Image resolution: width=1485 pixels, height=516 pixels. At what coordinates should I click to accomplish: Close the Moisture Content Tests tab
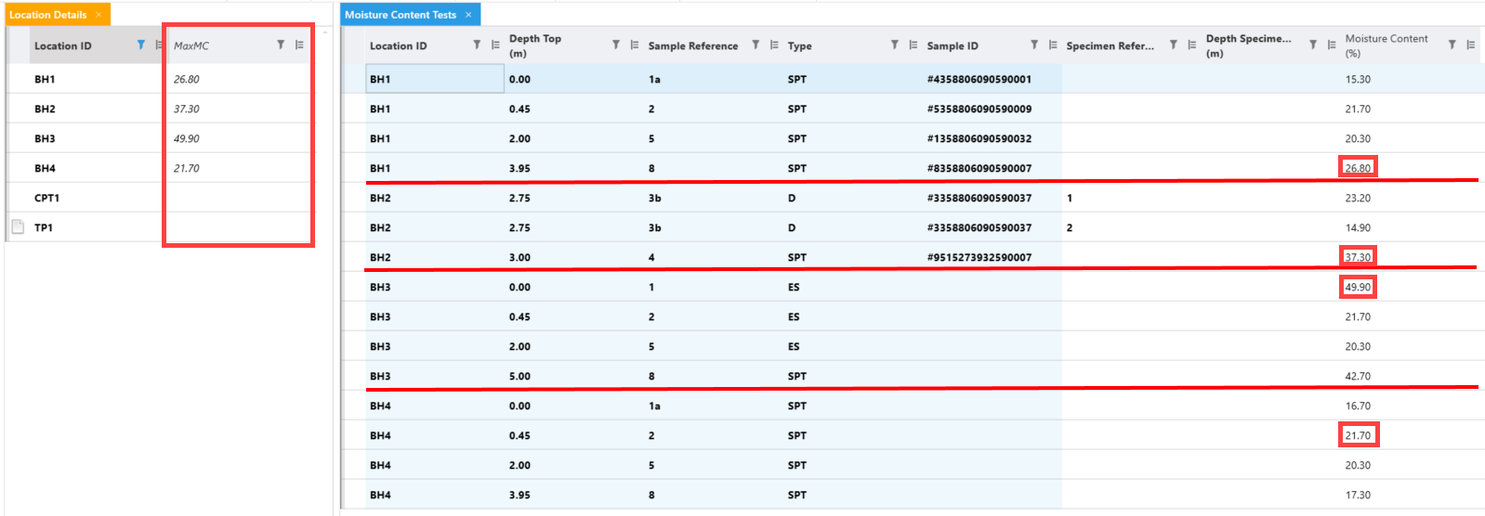pos(468,15)
